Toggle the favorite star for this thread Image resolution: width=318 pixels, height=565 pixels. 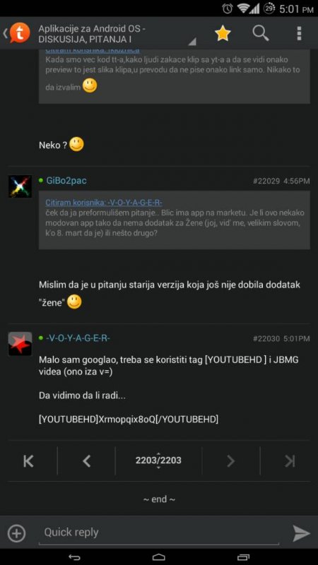click(223, 33)
